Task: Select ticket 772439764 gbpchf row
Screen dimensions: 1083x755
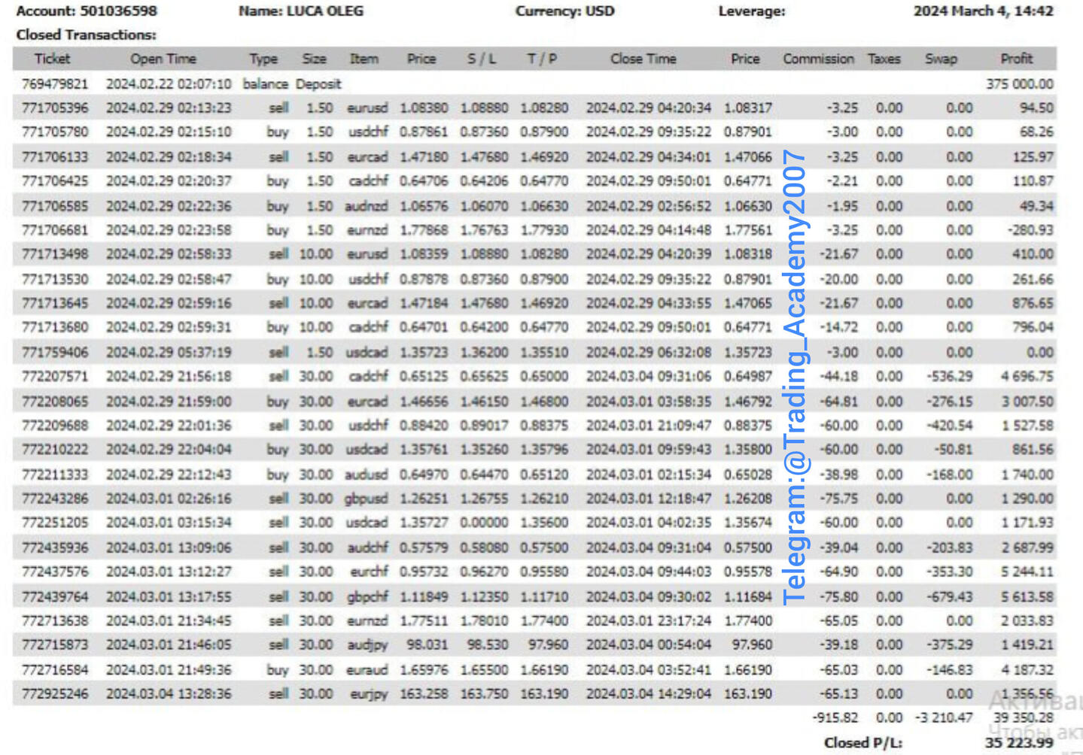Action: (55, 596)
